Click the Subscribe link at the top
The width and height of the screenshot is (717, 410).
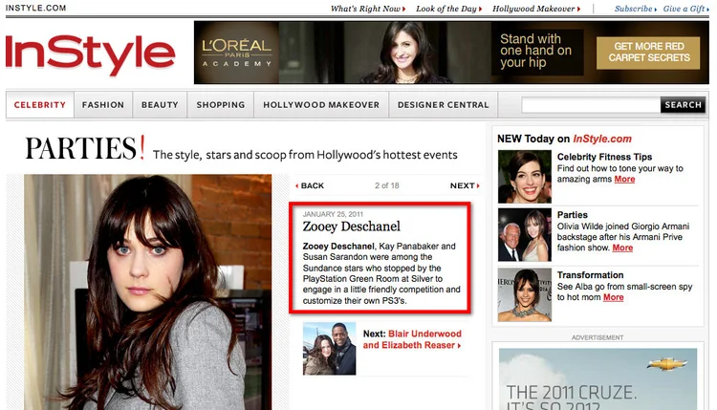[635, 9]
